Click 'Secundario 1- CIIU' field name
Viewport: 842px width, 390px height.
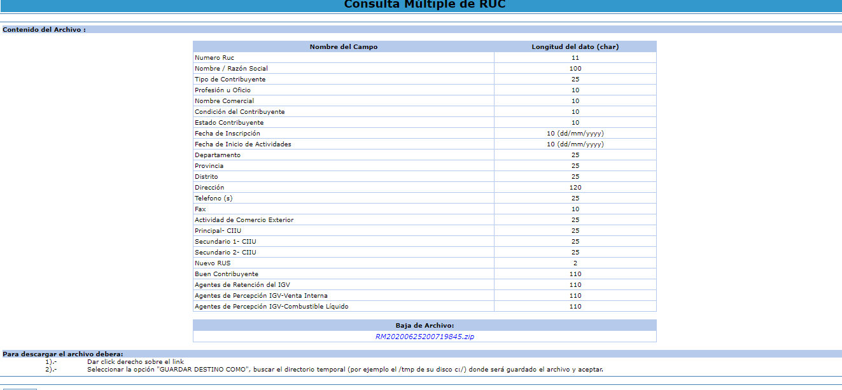coord(225,242)
